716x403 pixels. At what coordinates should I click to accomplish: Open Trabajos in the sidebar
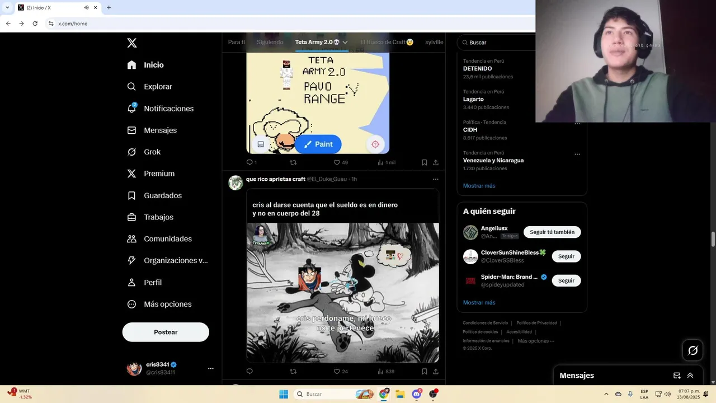coord(150,217)
